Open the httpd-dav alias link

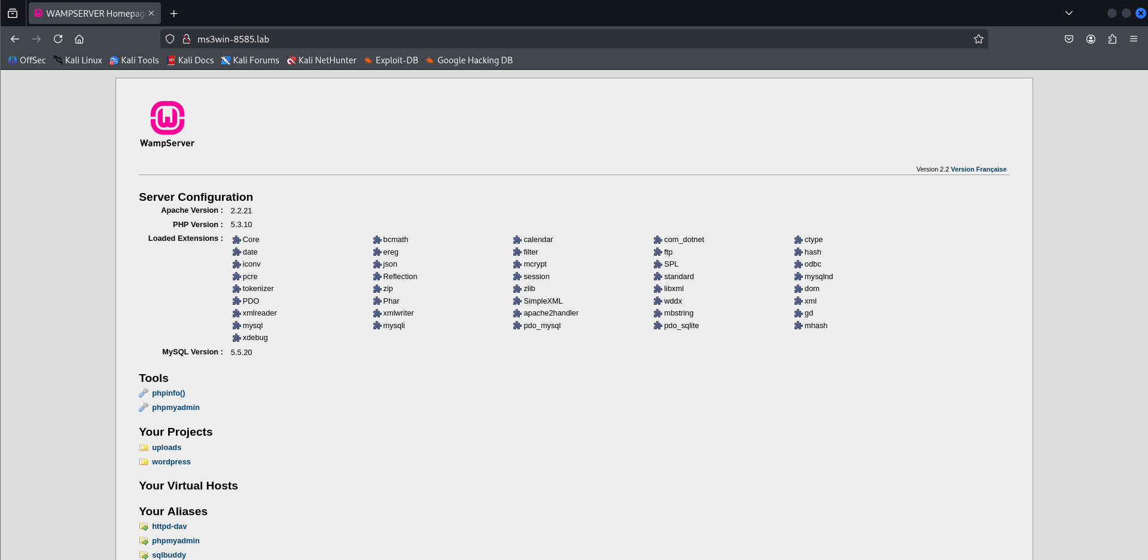pos(169,527)
